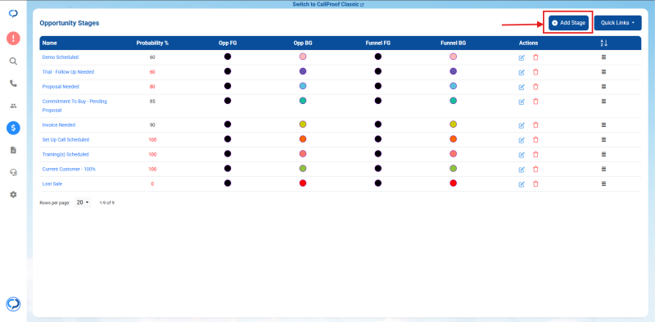Open the documents reports sidebar icon
Image resolution: width=655 pixels, height=322 pixels.
(13, 150)
